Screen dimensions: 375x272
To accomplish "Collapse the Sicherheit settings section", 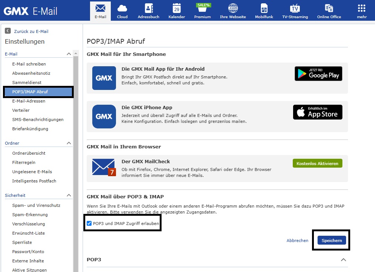I will pyautogui.click(x=69, y=195).
